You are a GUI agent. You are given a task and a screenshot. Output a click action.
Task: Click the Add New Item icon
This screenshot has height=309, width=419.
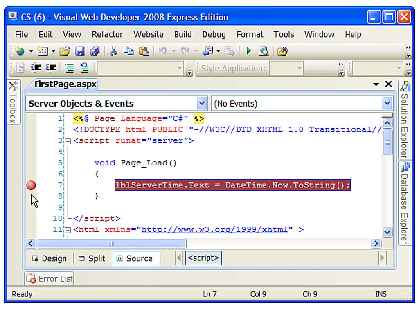click(x=42, y=51)
